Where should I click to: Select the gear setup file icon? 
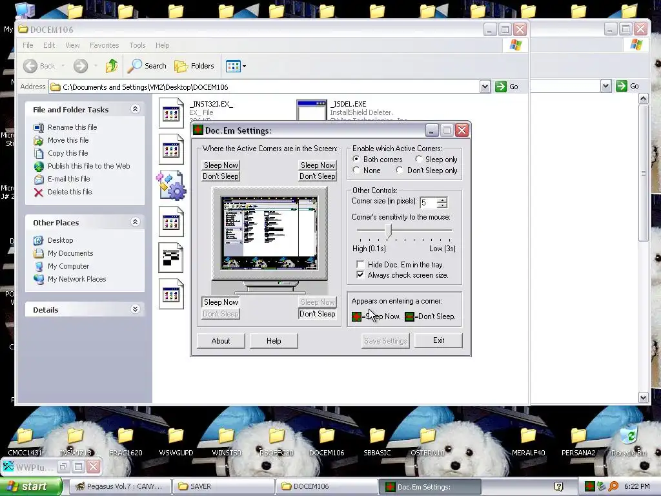point(171,185)
